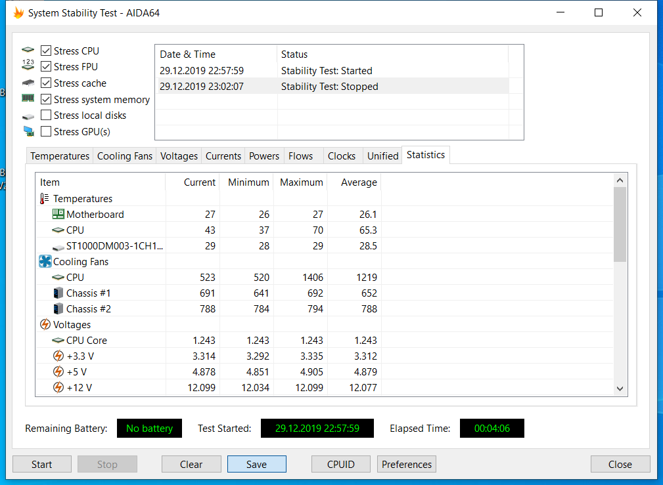Click the Date & Time log column header
The image size is (663, 485).
[x=216, y=54]
